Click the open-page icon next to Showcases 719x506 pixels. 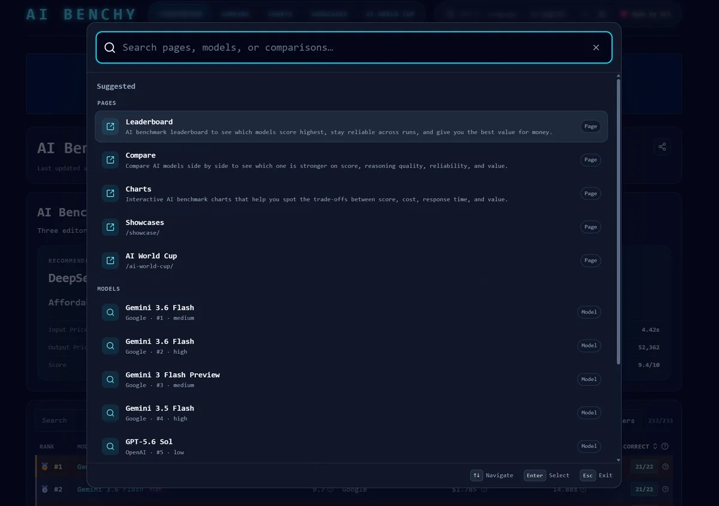click(x=110, y=227)
